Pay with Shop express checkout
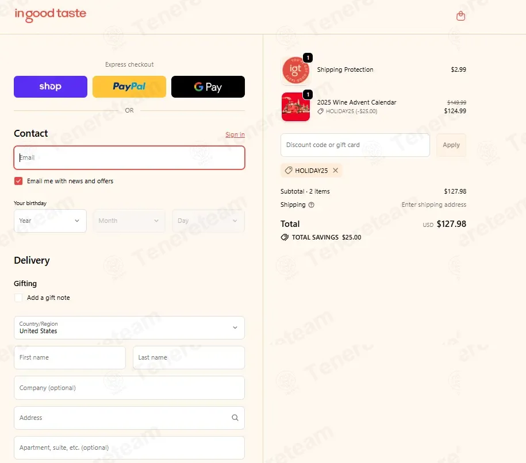Viewport: 526px width, 463px height. click(51, 87)
